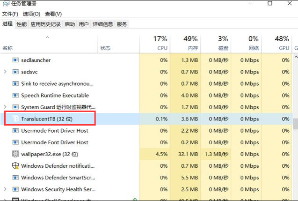The image size is (298, 201).
Task: Switch to the 性能 tab
Action: pos(22,24)
